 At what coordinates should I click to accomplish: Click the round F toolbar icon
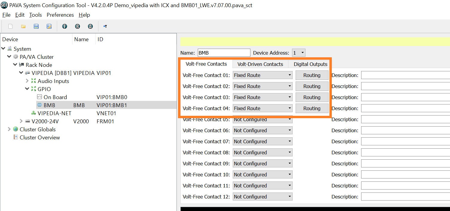65,26
